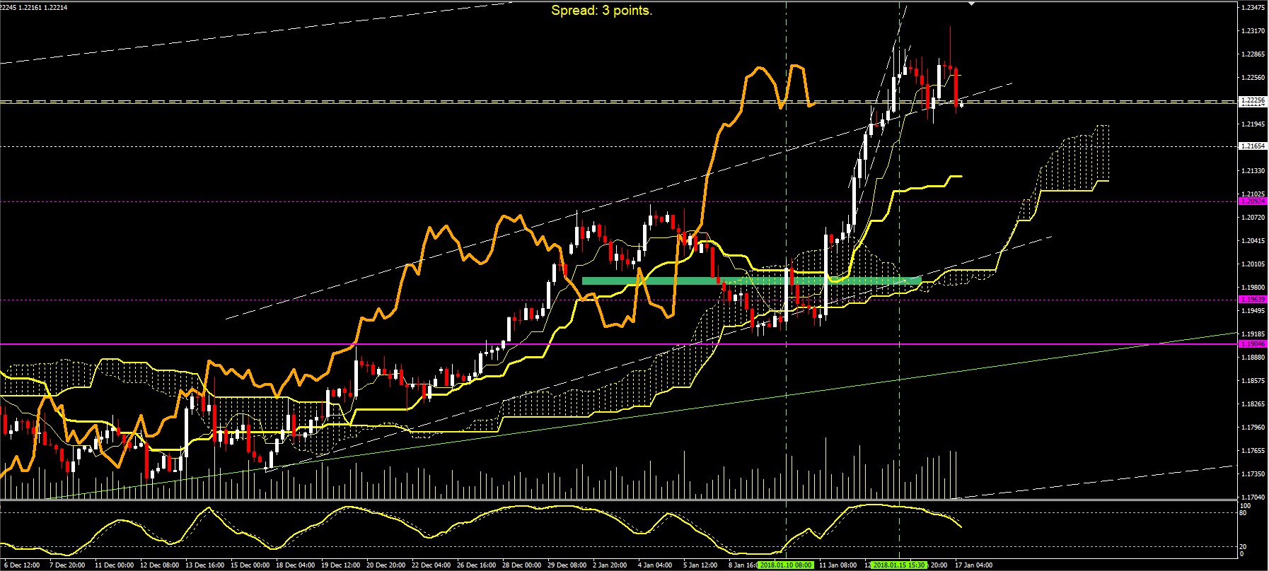Click the current price 1.22256 label
1269x571 pixels.
click(x=1252, y=100)
